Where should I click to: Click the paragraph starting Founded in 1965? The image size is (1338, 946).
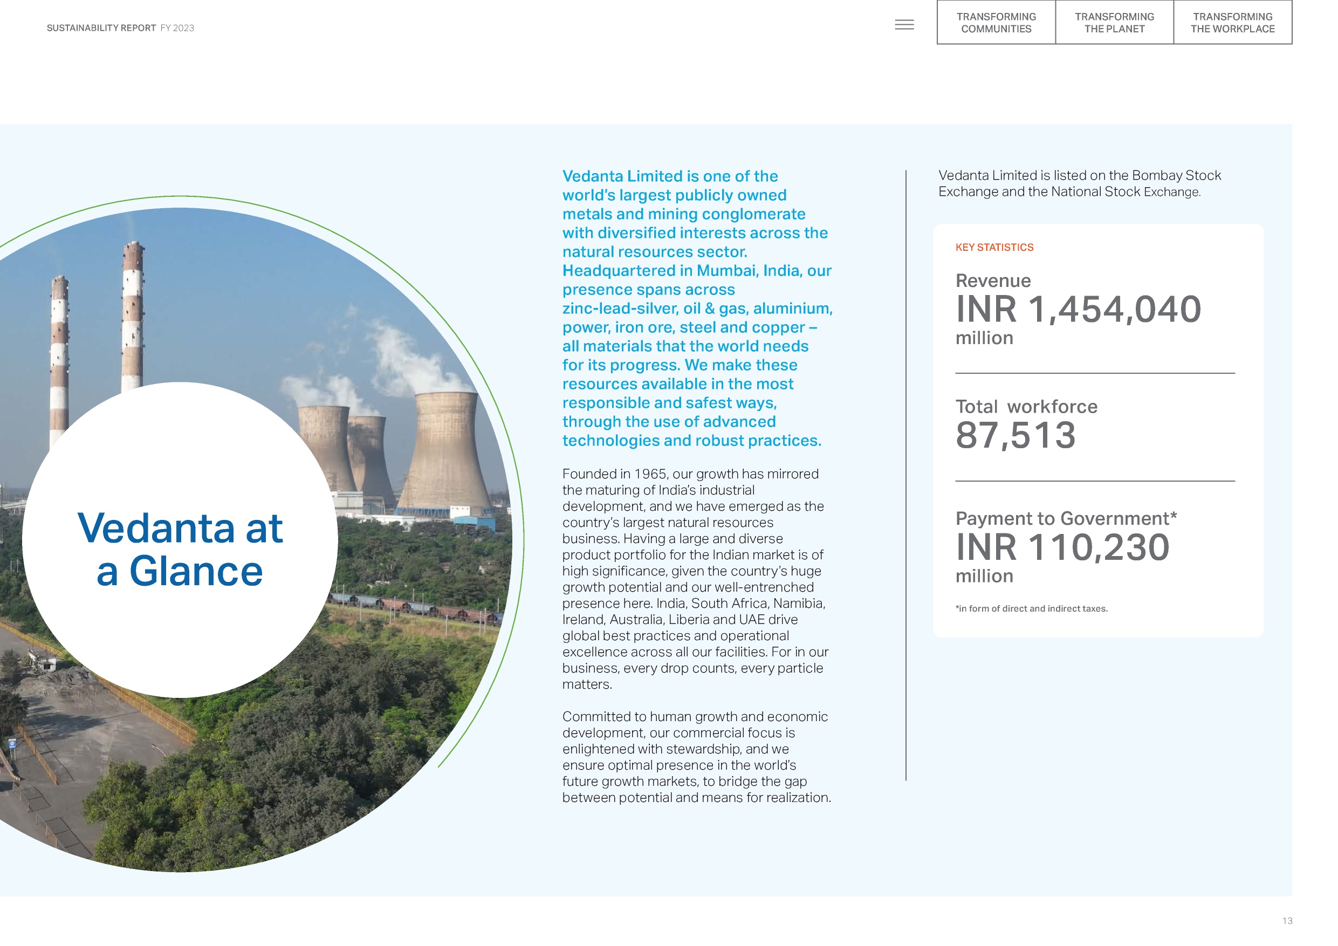pos(695,578)
